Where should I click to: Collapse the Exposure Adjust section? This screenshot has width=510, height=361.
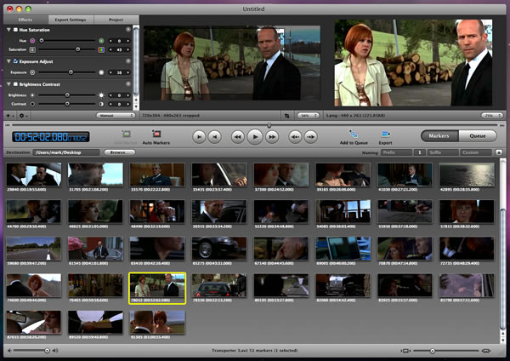(x=8, y=61)
